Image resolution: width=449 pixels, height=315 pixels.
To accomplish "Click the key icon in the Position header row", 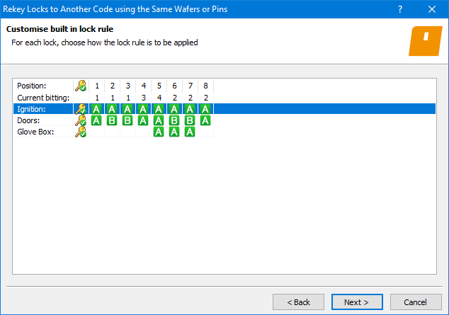I will [81, 86].
